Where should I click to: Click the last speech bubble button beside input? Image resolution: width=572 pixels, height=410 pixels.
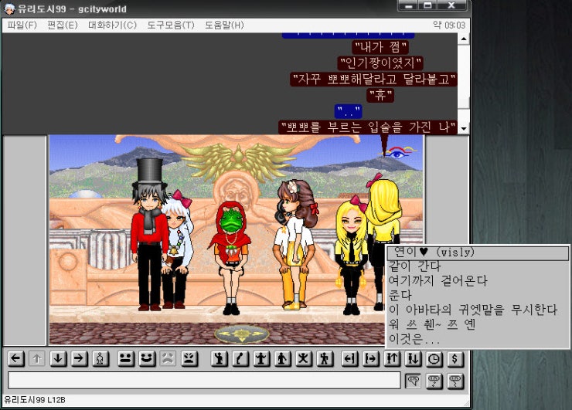[x=455, y=380]
